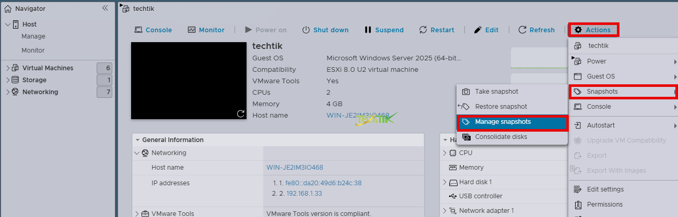Screen dimensions: 678x217
Task: Open the Monitor toolbar button
Action: coord(206,30)
